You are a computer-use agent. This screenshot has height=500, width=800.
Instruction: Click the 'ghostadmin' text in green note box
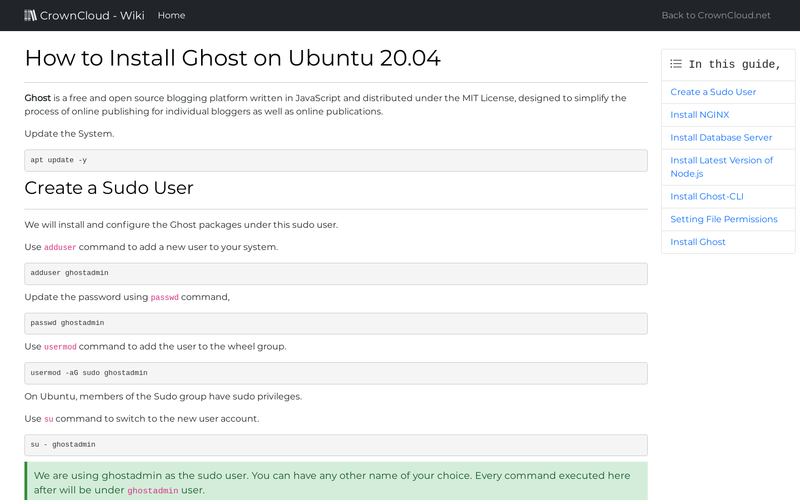pos(153,491)
